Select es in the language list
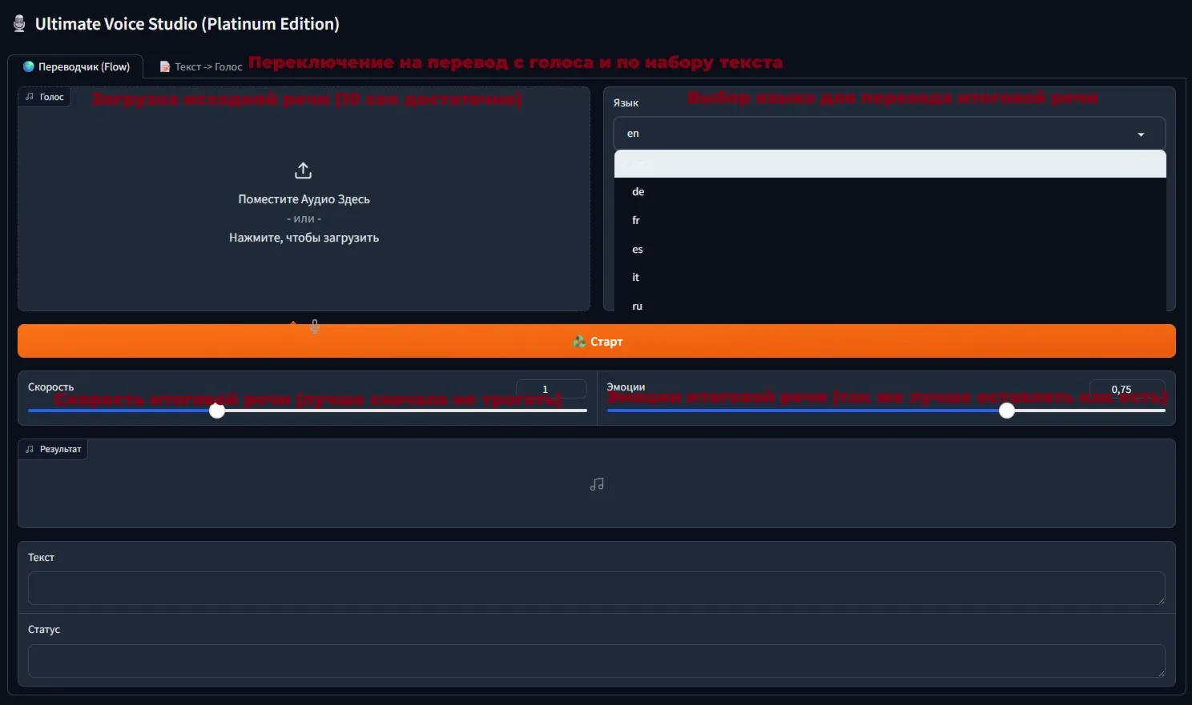The image size is (1192, 705). (x=890, y=249)
